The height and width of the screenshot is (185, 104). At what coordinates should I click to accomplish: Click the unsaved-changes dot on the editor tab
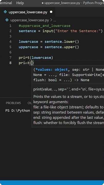[51, 12]
